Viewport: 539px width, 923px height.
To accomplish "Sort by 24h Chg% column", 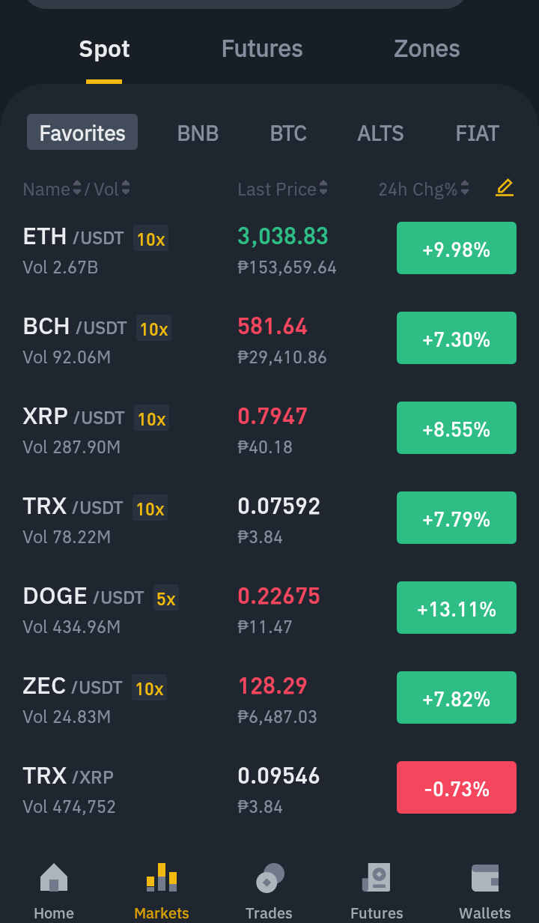I will tap(424, 189).
